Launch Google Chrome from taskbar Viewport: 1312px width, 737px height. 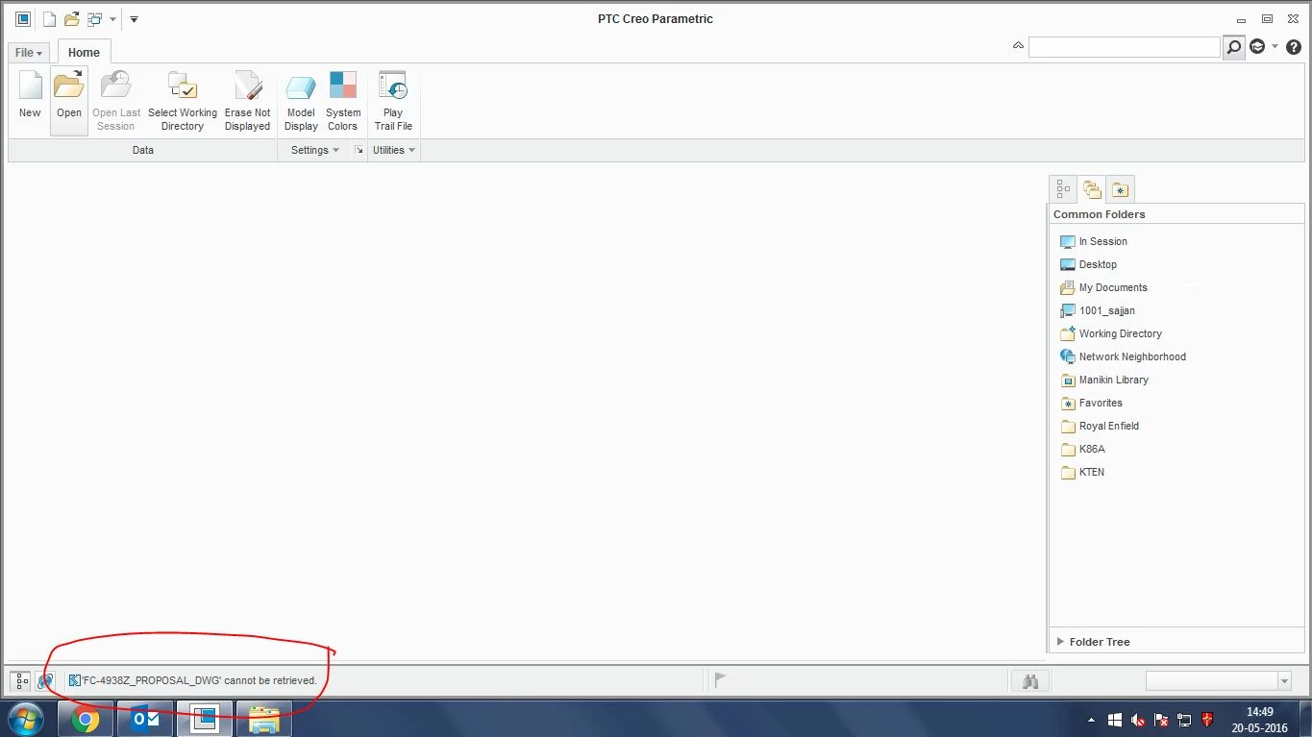[86, 719]
